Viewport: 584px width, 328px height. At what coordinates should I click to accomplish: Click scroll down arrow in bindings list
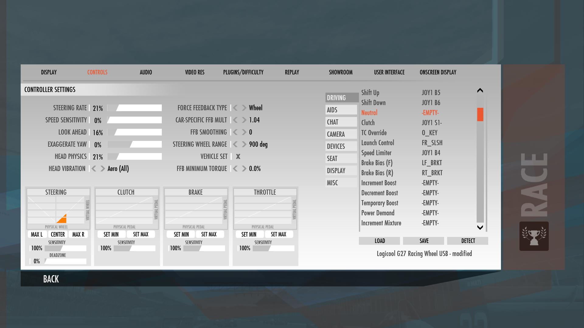[x=480, y=227]
